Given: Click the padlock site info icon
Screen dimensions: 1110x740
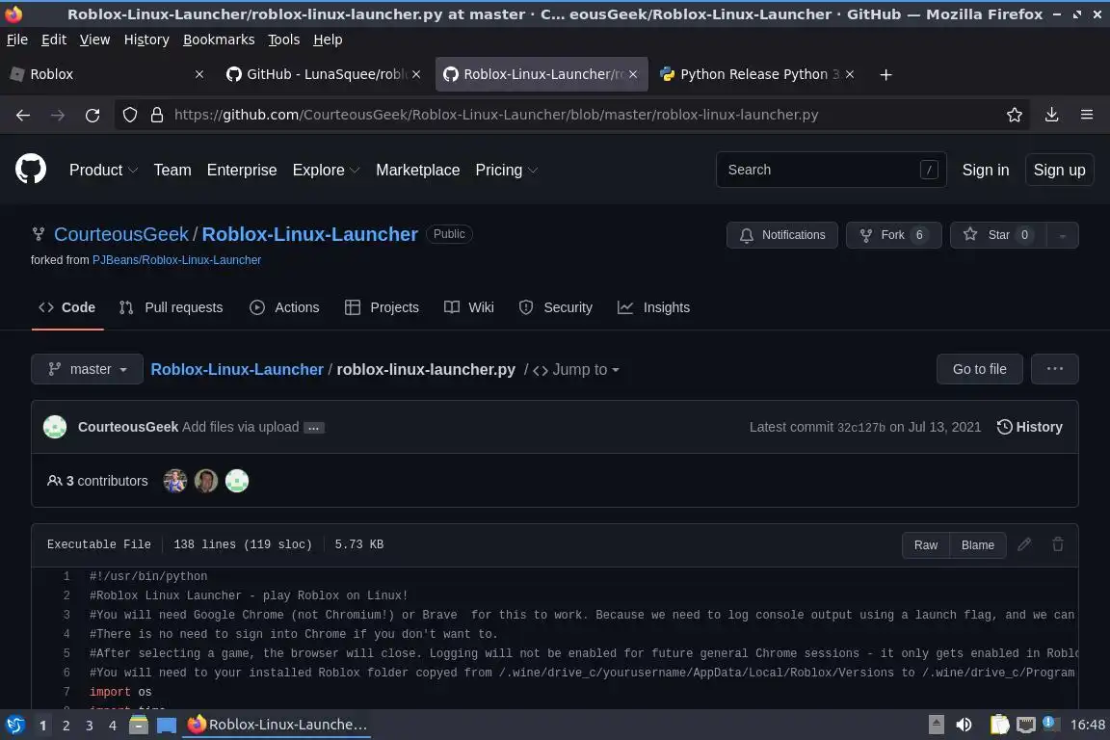Looking at the screenshot, I should (x=157, y=115).
